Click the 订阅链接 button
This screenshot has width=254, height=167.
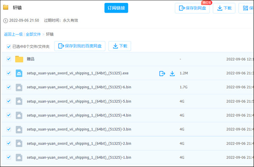point(116,8)
